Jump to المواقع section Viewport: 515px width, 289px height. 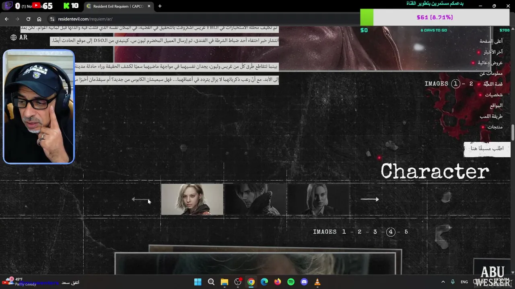[496, 106]
